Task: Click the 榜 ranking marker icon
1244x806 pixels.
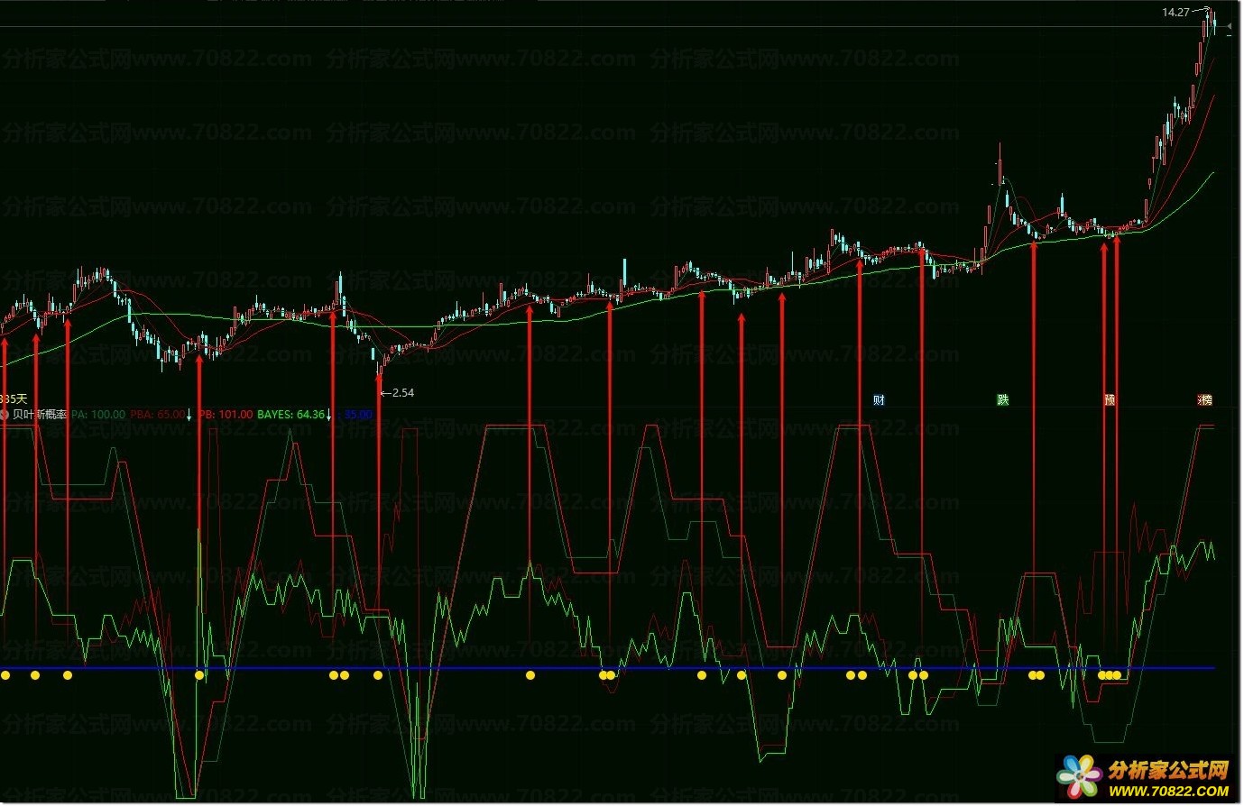Action: (1205, 399)
